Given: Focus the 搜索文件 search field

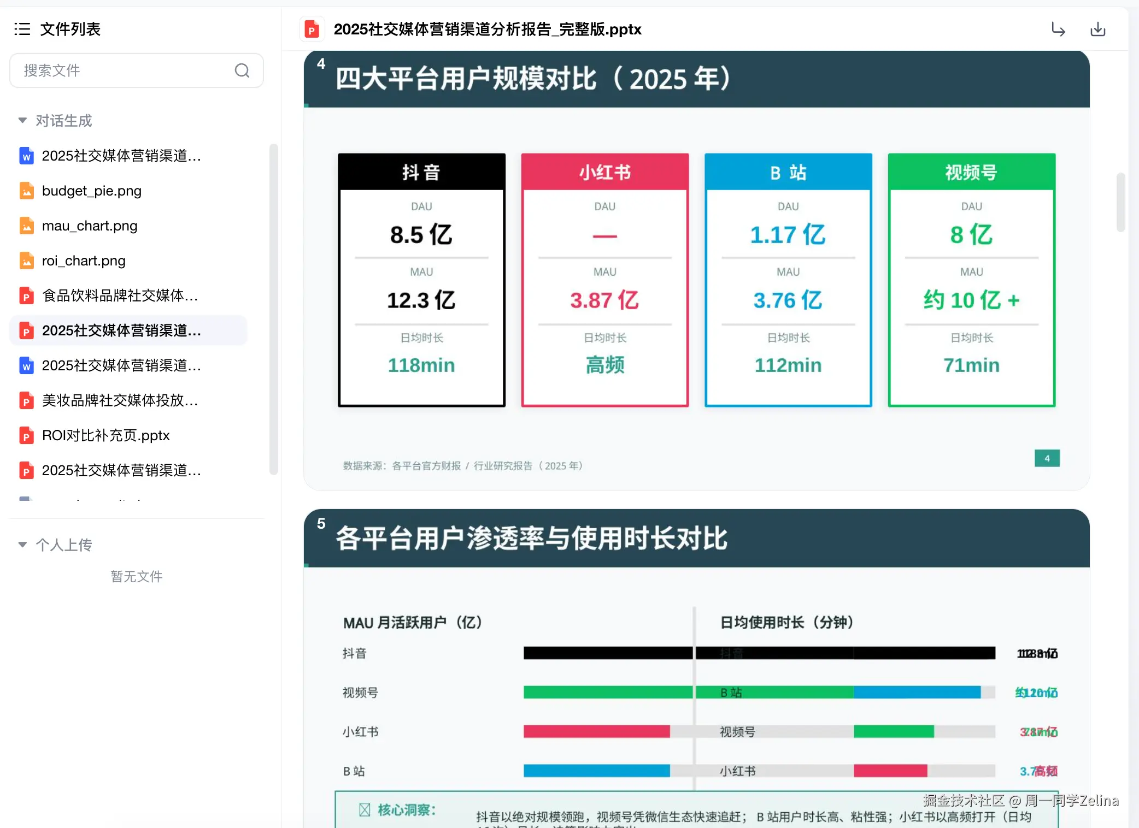Looking at the screenshot, I should 137,70.
